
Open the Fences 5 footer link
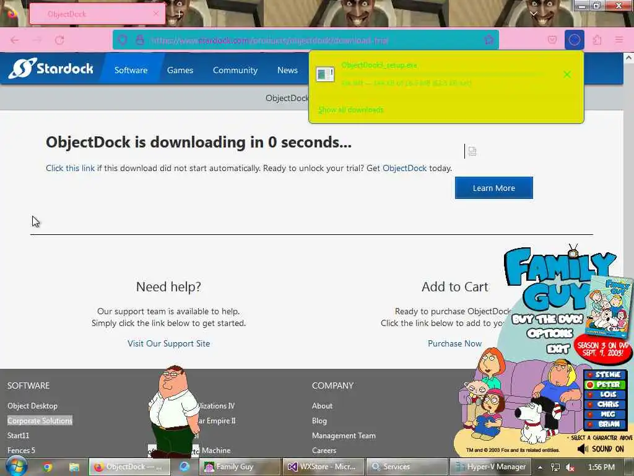click(x=21, y=450)
